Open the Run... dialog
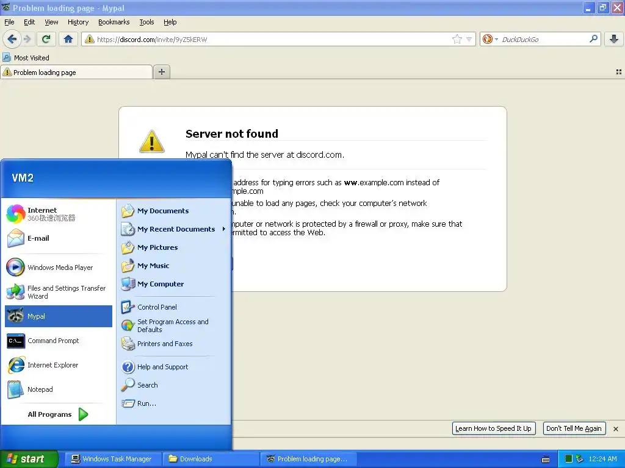 point(173,403)
